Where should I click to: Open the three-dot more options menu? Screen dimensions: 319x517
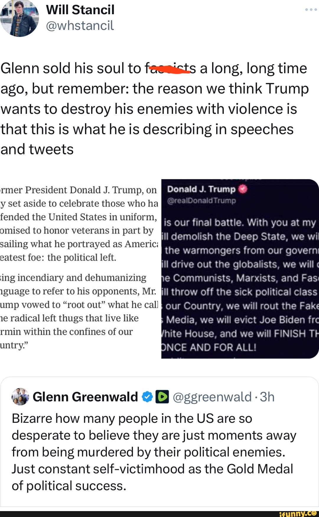click(x=311, y=10)
